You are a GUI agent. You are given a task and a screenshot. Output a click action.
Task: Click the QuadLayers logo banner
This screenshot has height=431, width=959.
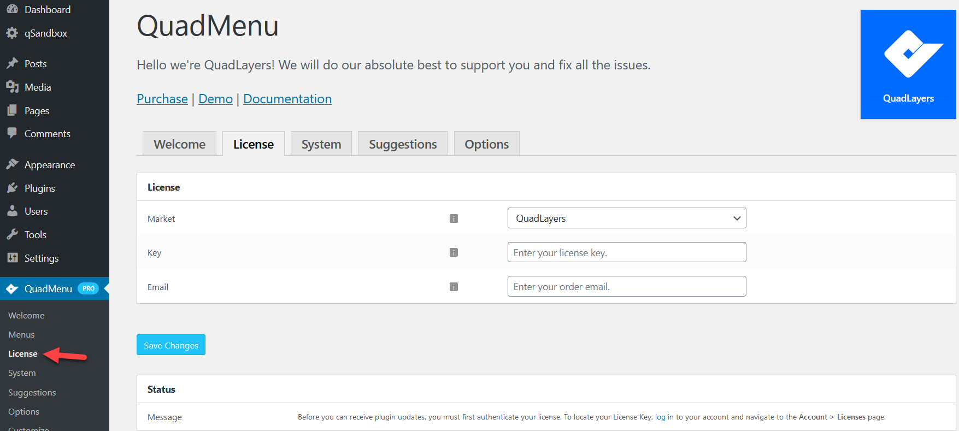click(908, 64)
